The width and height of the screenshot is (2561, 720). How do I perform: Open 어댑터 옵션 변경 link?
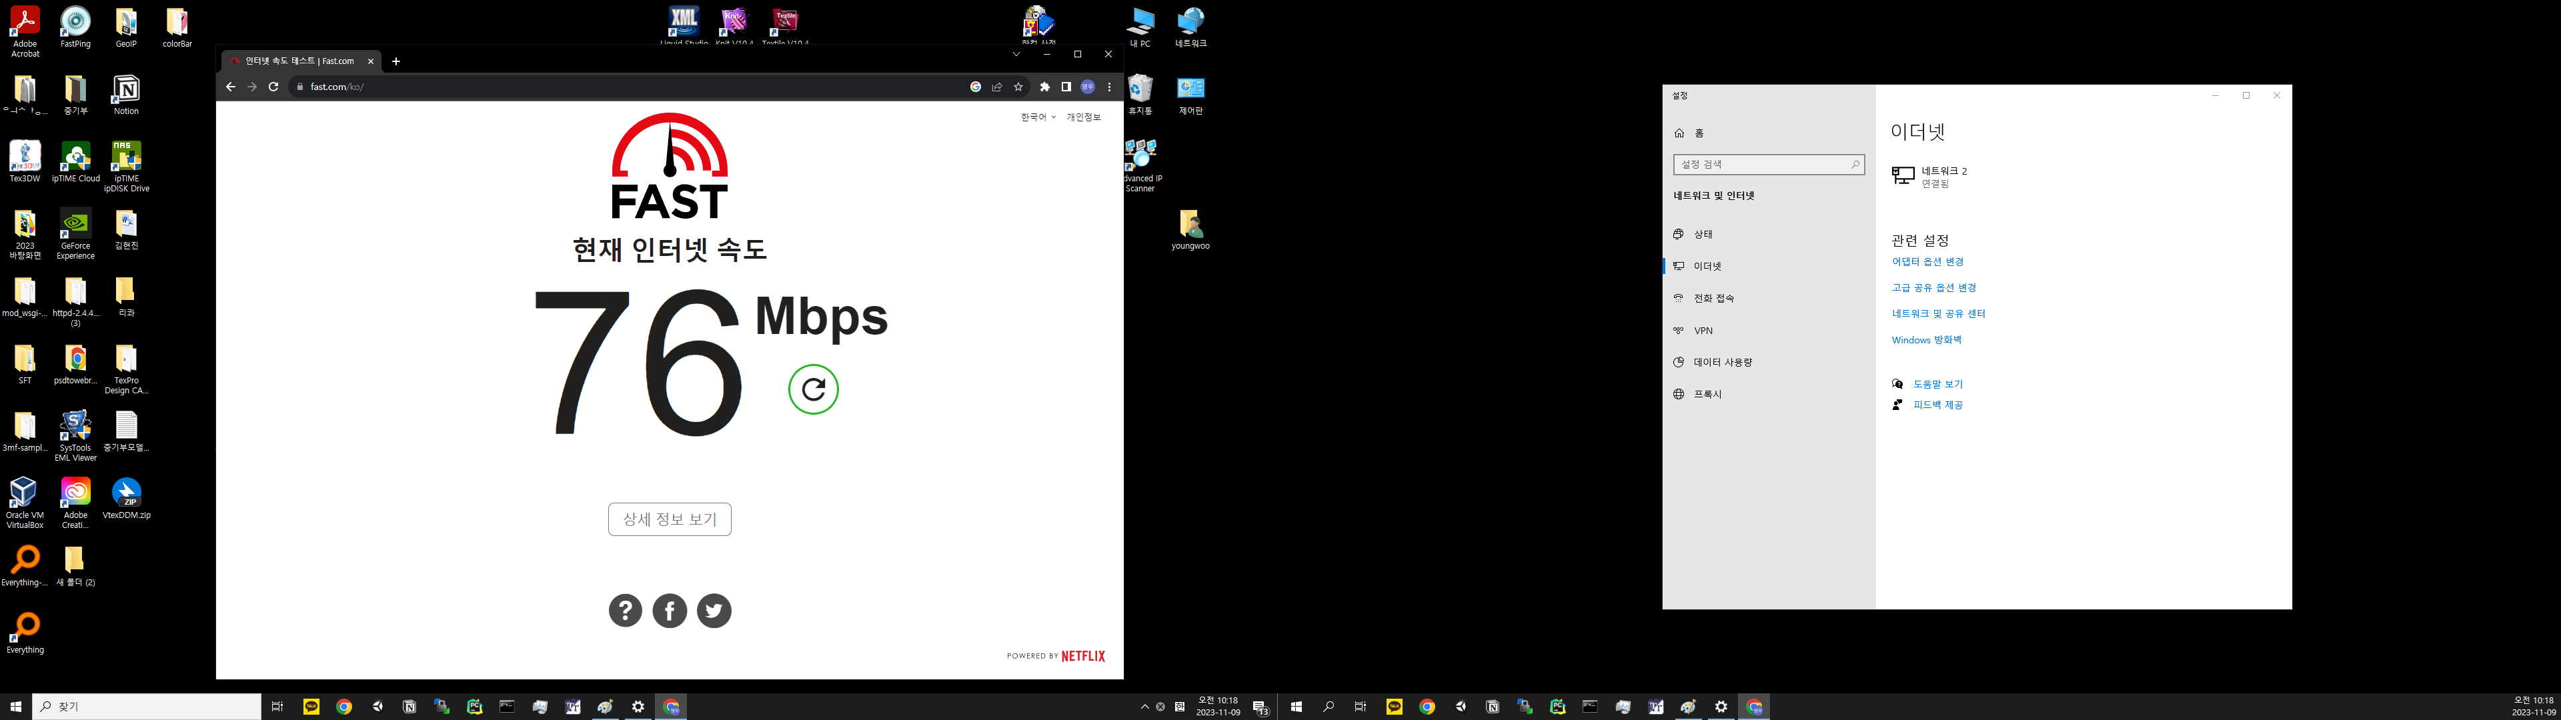coord(1927,261)
